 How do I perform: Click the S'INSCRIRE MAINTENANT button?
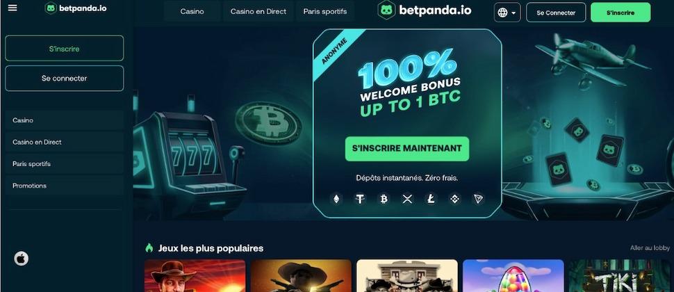pyautogui.click(x=407, y=148)
